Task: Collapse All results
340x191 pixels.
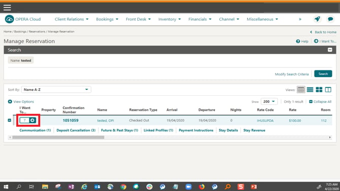Action: (x=320, y=101)
